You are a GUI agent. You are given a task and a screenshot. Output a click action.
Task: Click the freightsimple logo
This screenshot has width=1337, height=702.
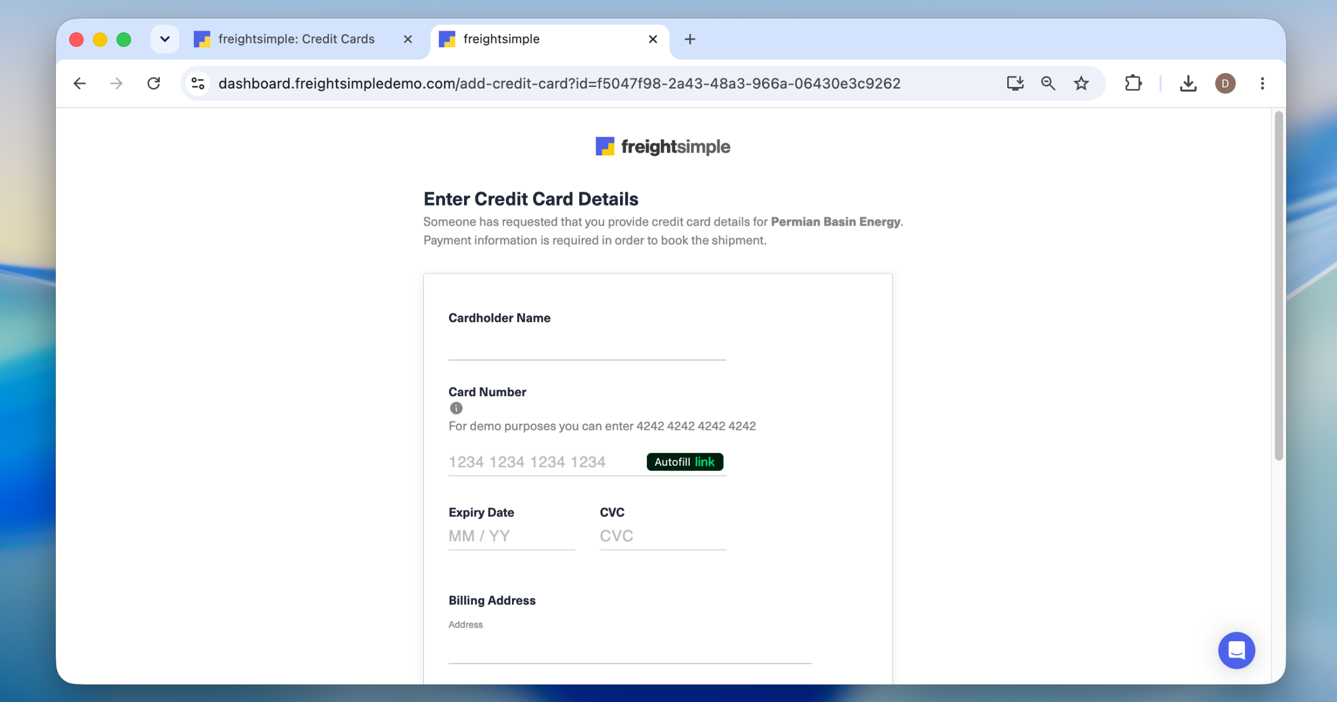[x=662, y=147]
